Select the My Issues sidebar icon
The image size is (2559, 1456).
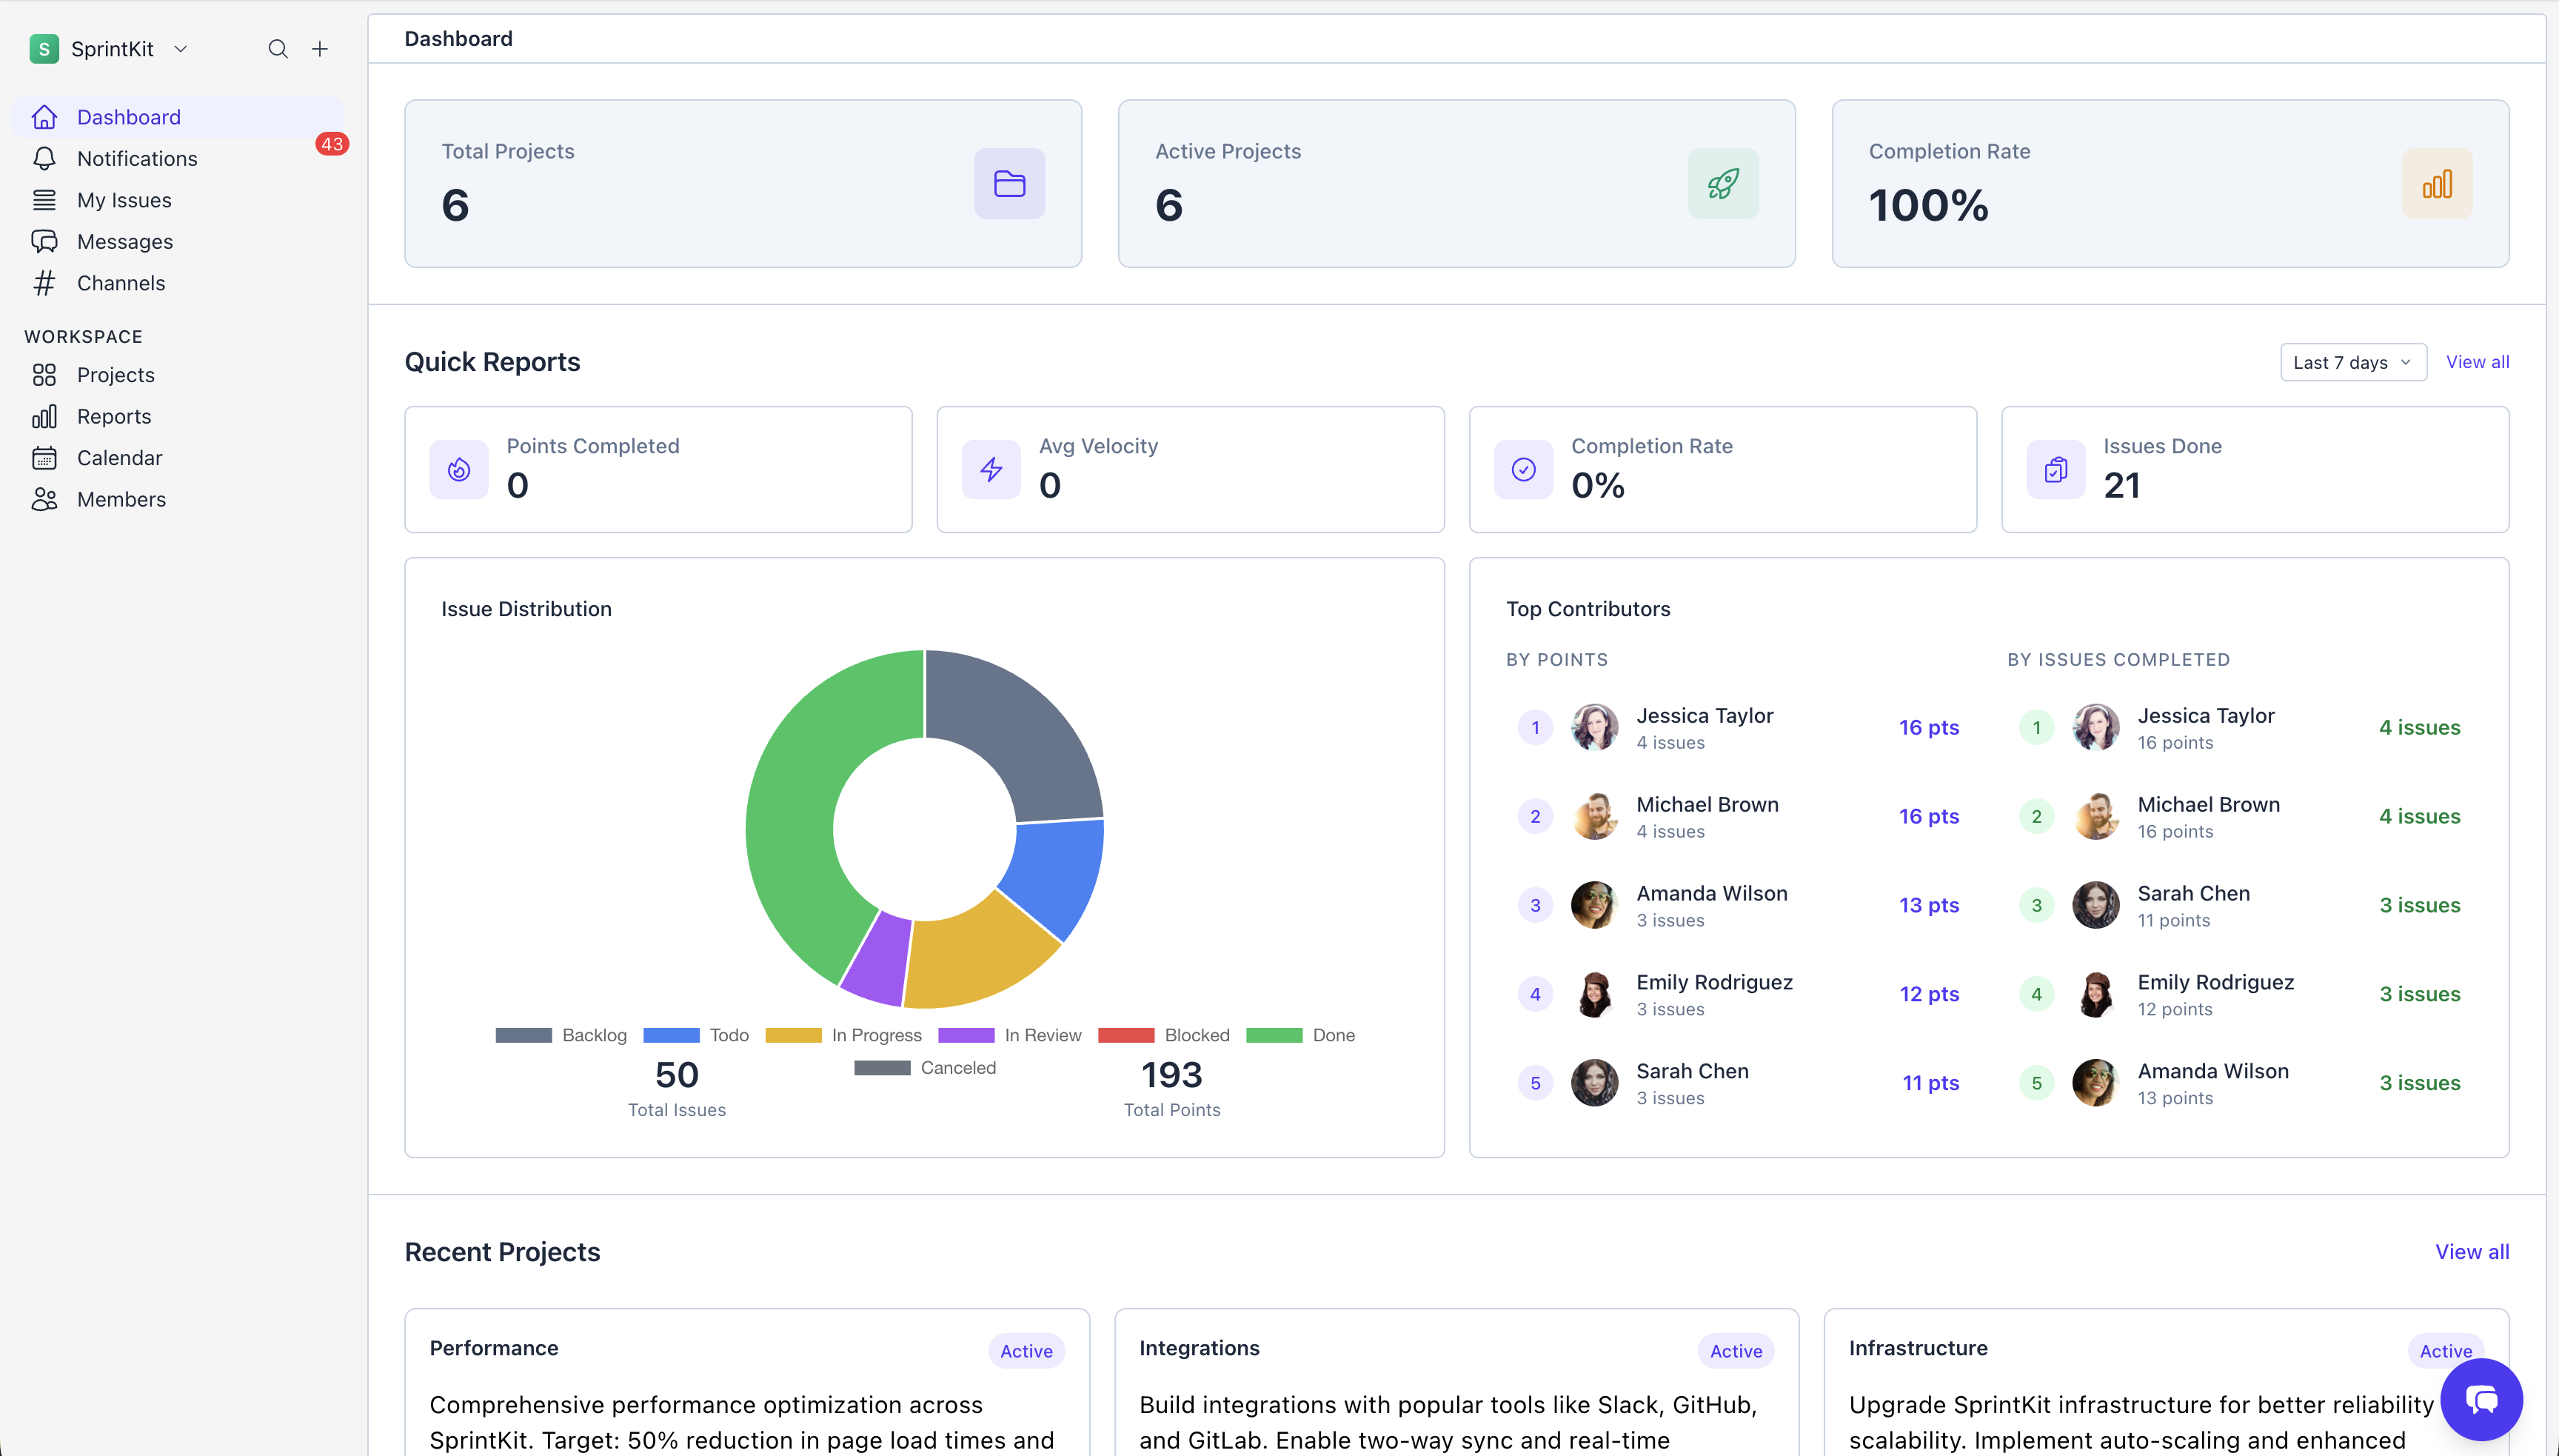(45, 200)
